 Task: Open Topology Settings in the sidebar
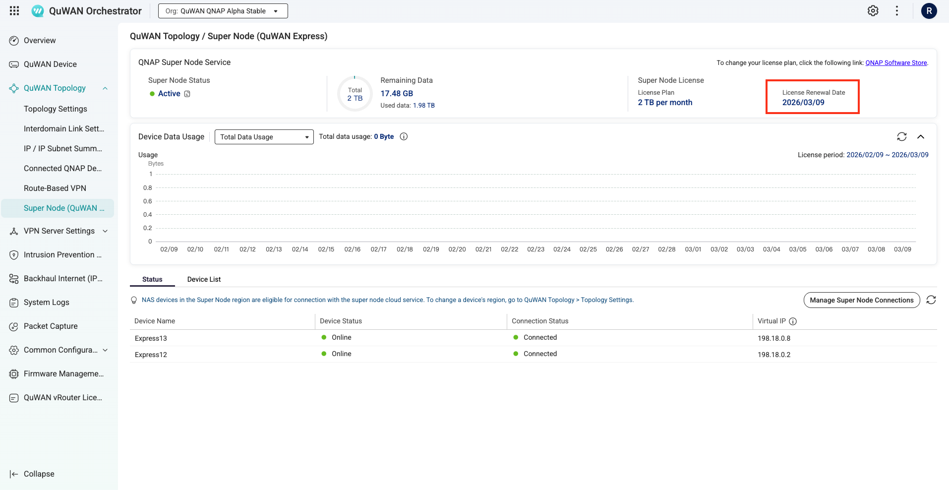click(56, 109)
